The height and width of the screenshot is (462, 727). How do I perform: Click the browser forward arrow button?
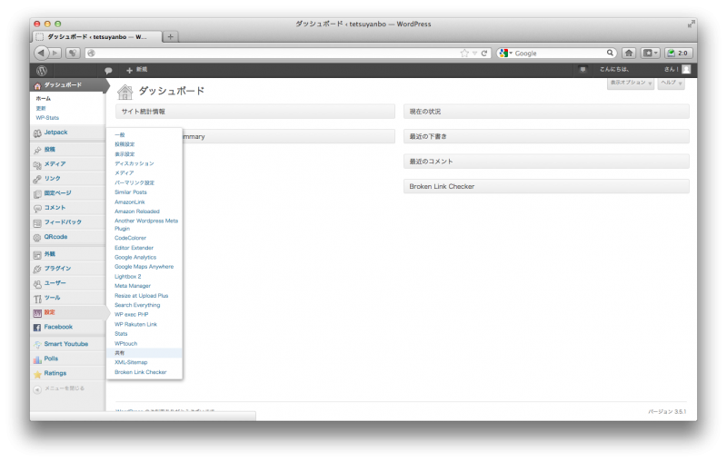coord(55,53)
